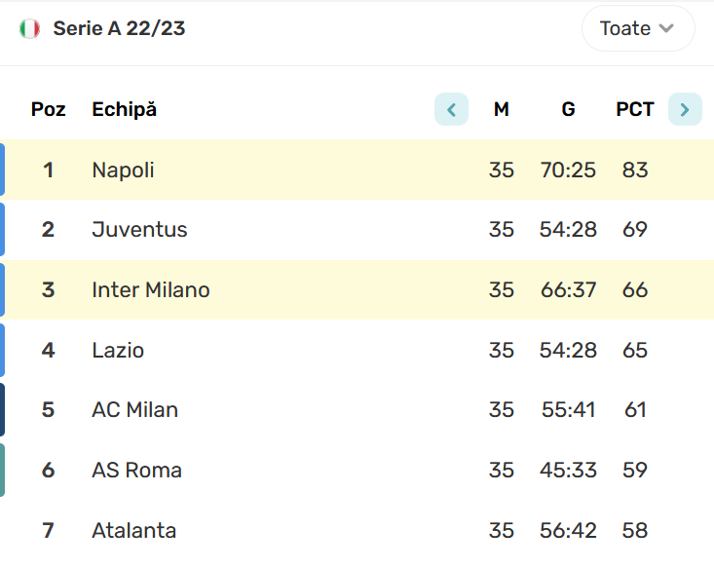Click the Italian flag icon
Viewport: 714px width, 568px height.
[x=29, y=28]
